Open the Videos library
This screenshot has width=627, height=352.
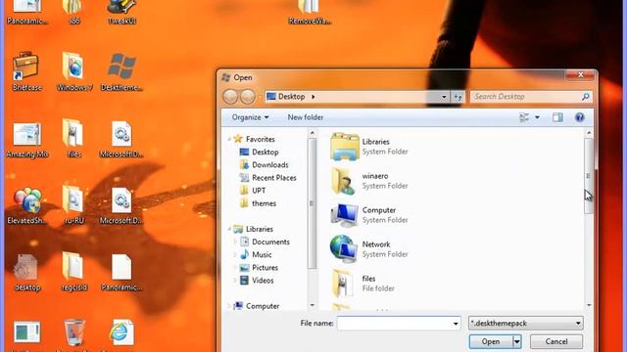pos(257,281)
